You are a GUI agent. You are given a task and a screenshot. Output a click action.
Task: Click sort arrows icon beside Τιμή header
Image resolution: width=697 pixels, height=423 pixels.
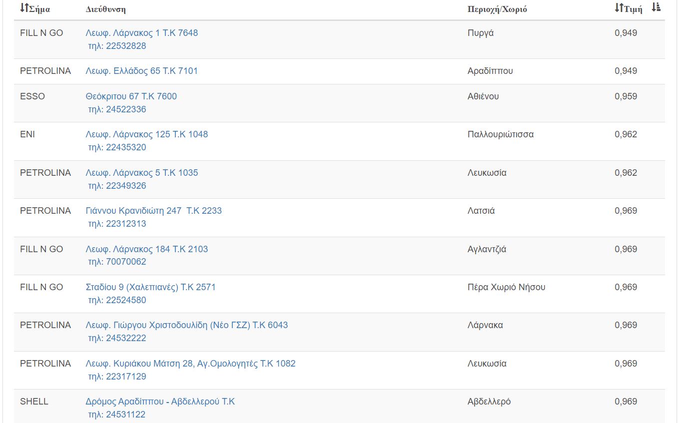click(x=619, y=8)
